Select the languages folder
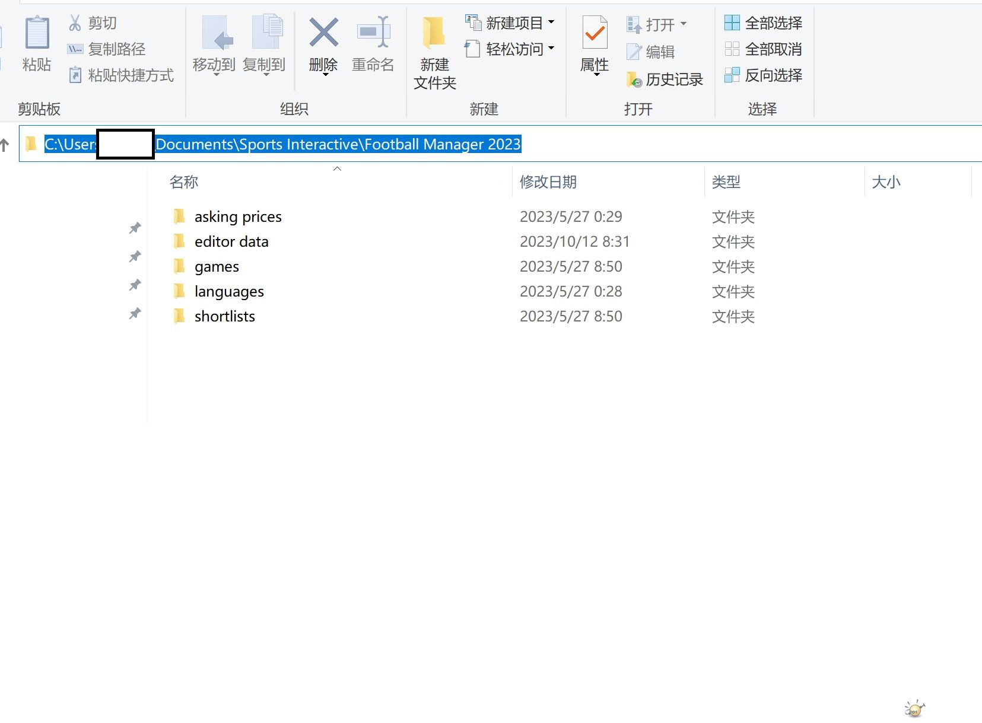Viewport: 982px width, 723px height. coord(229,292)
